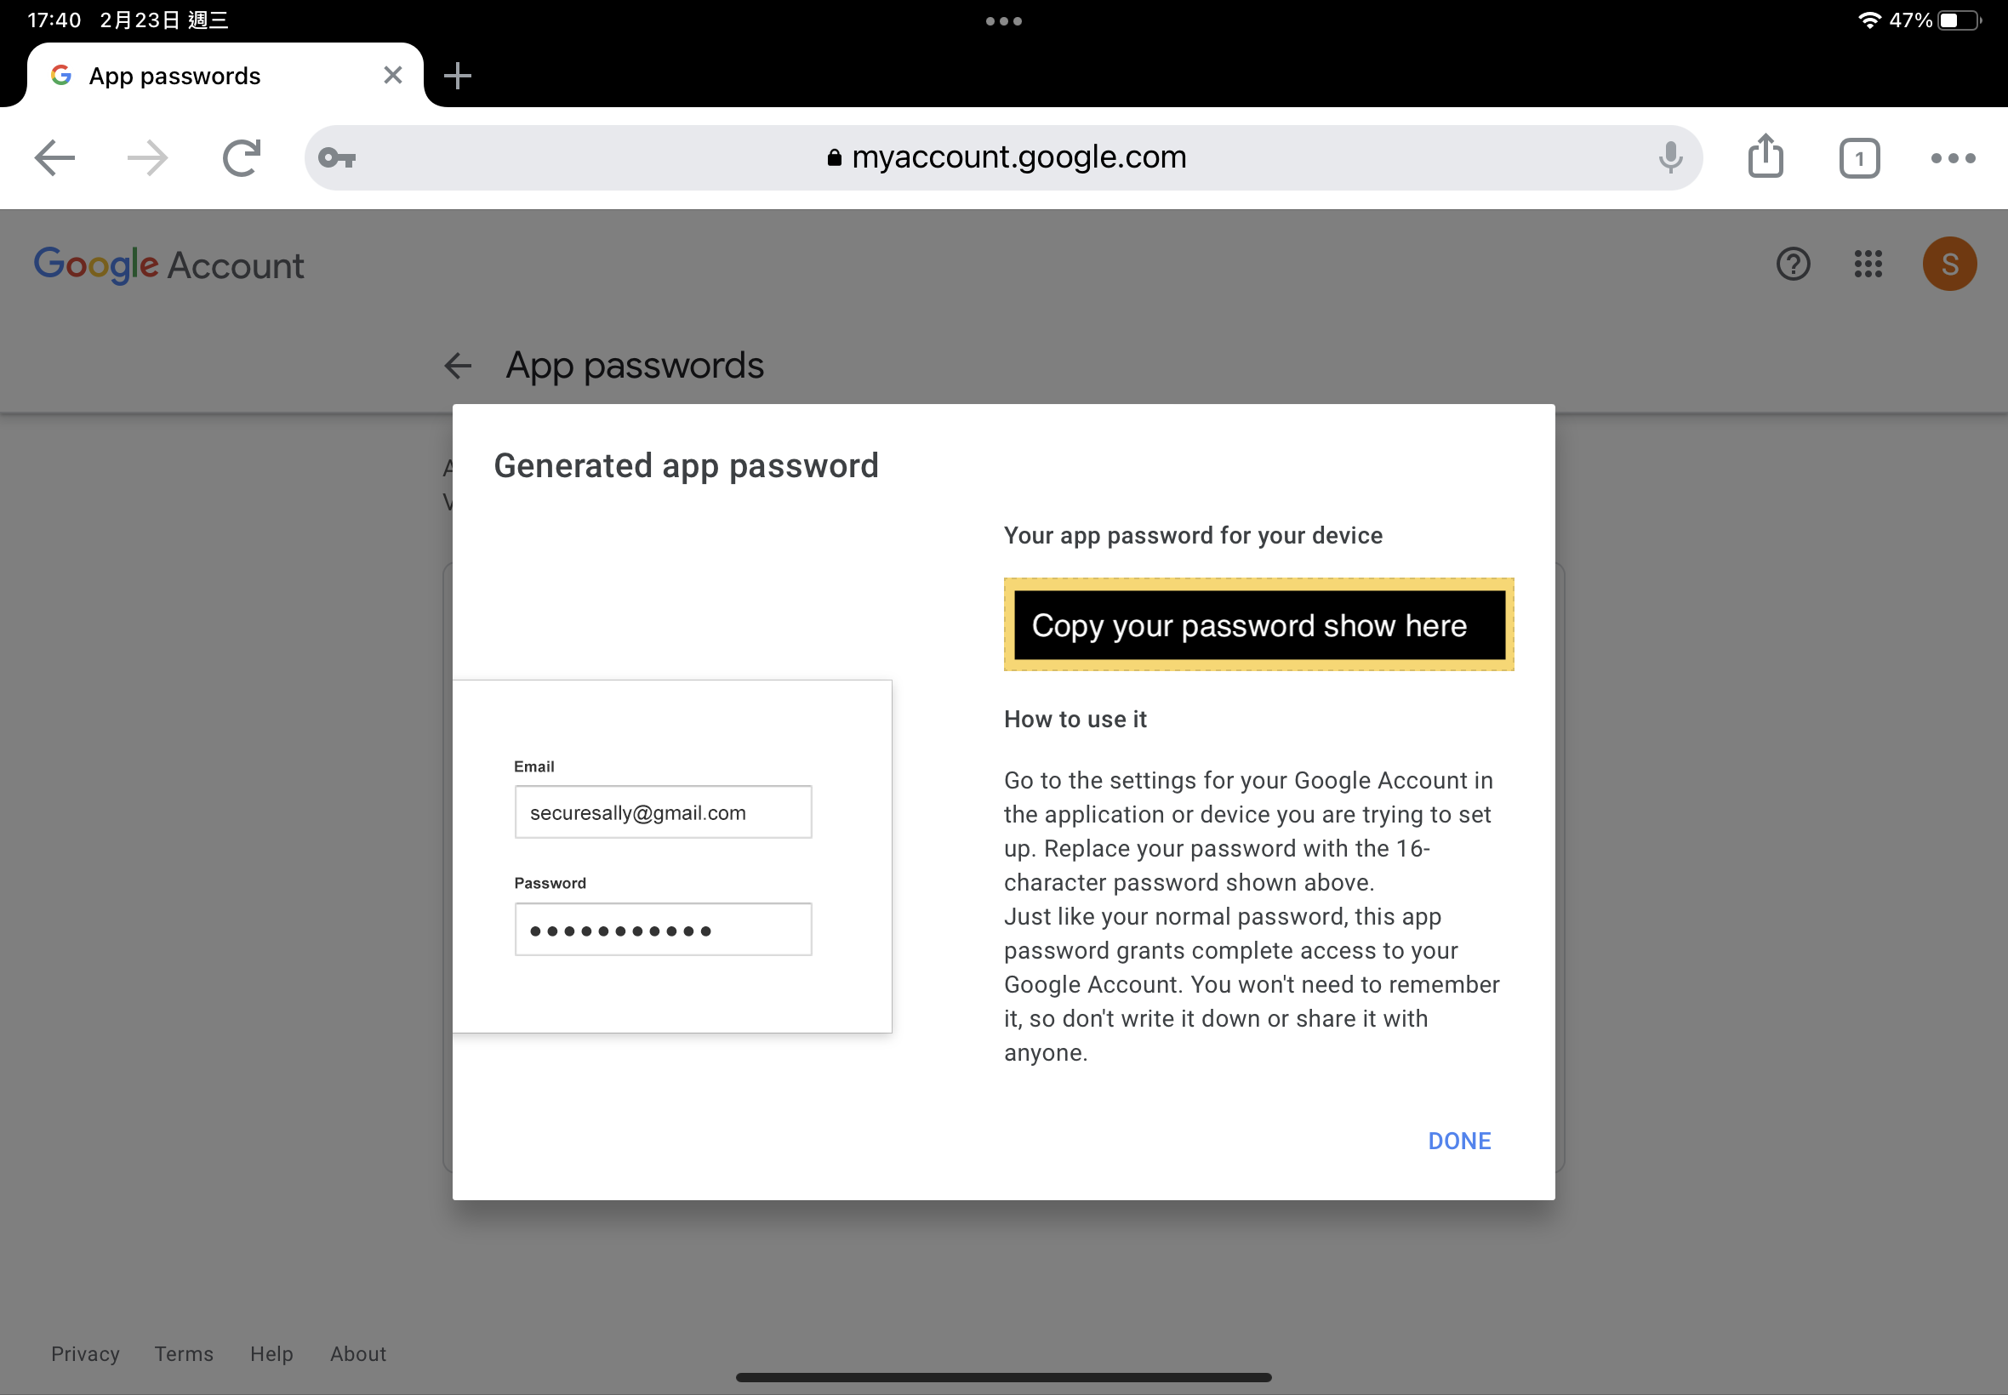The image size is (2008, 1395).
Task: Open the browser three-dot menu
Action: click(1952, 158)
